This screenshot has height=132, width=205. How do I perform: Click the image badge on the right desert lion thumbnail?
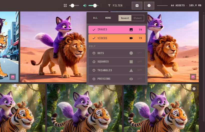pyautogui.click(x=193, y=77)
